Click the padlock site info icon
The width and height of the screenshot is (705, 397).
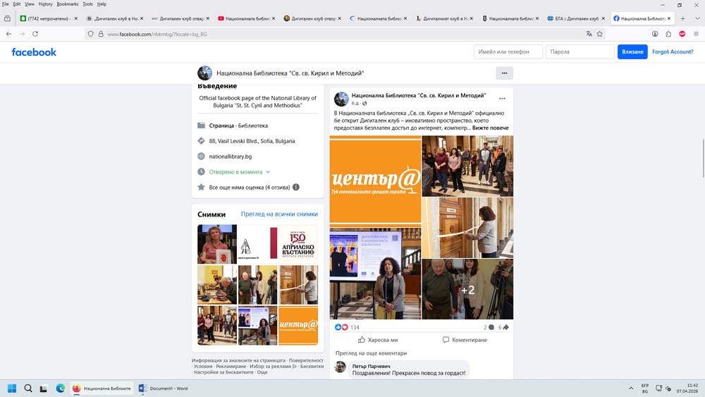tap(101, 34)
